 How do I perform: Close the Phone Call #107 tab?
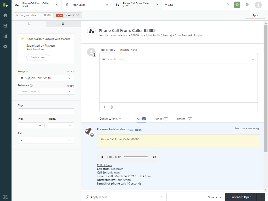point(157,5)
